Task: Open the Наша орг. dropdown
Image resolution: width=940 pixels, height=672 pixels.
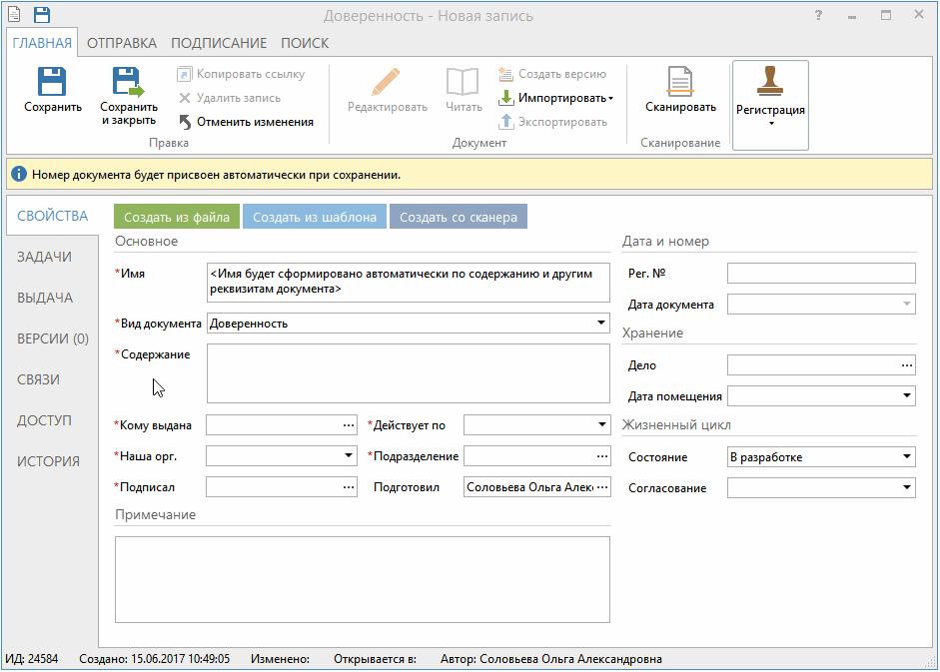Action: tap(348, 456)
